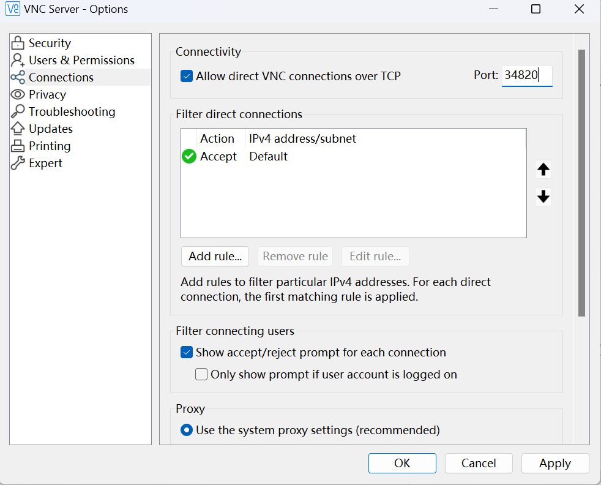
Task: Move the rule down with the down arrow
Action: 543,197
